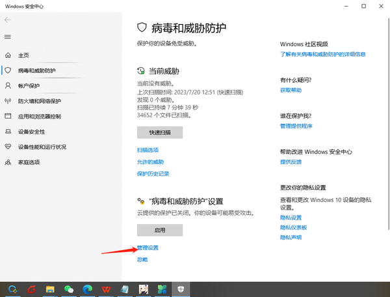Click the 忽略 dismiss link
390x297 pixels.
click(x=142, y=259)
